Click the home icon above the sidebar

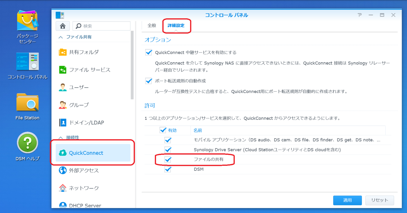pos(63,26)
